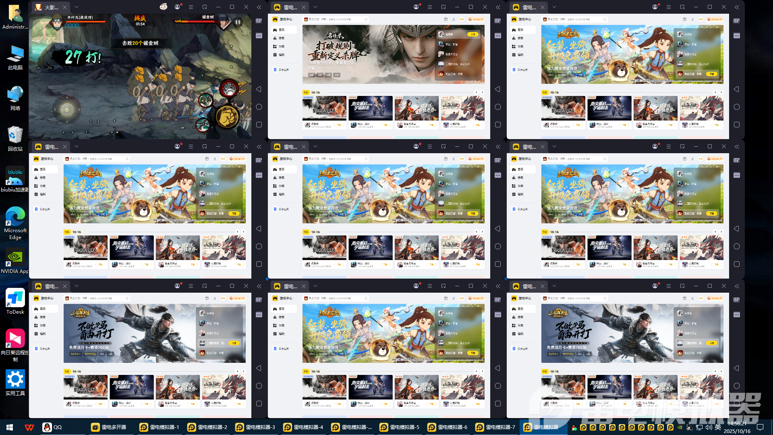This screenshot has width=773, height=435.
Task: Open the tab dropdown chevron in the center emulator
Action: [x=315, y=146]
